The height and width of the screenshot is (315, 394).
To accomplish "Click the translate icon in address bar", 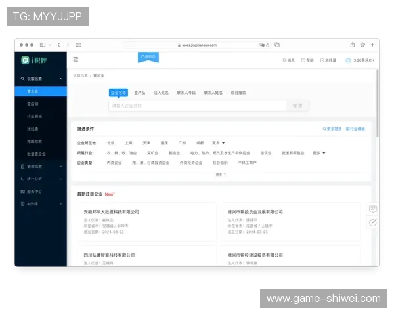I will 262,45.
